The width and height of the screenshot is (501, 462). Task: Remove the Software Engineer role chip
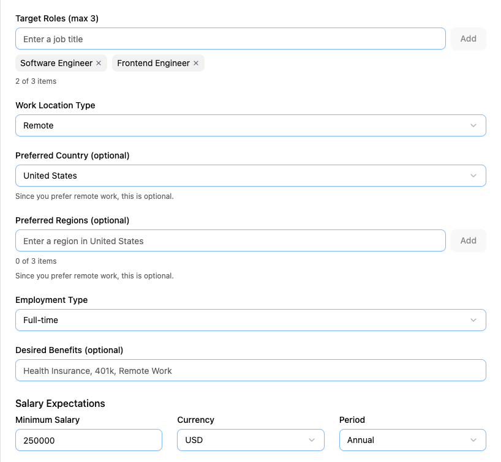pos(99,63)
